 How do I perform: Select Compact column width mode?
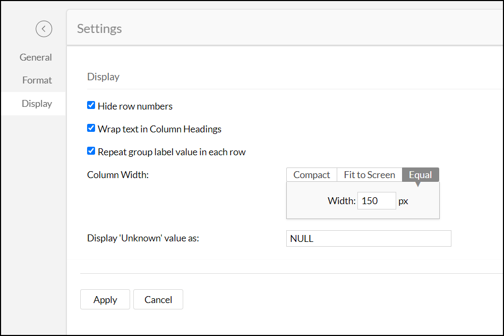(x=311, y=174)
